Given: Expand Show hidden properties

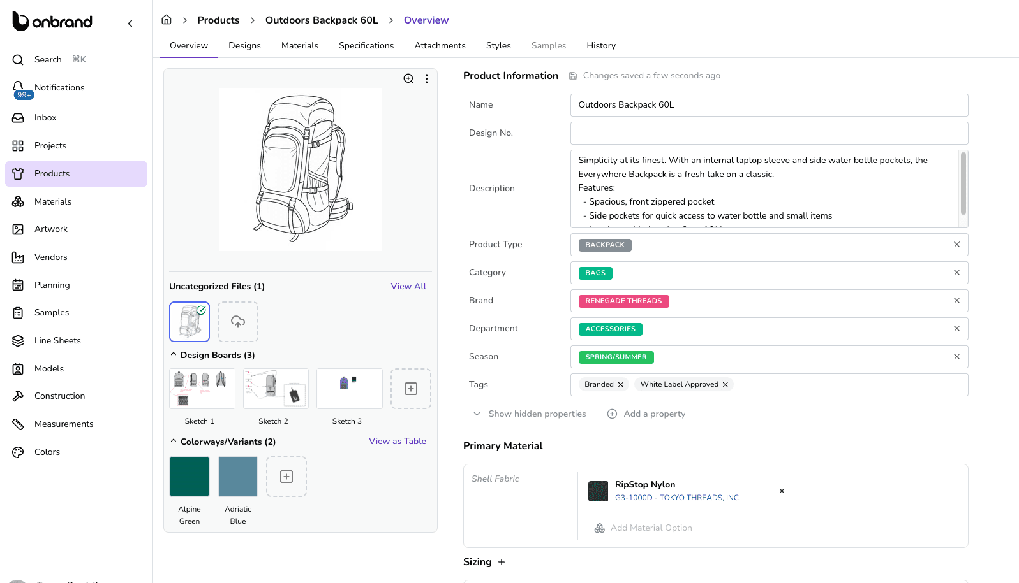Looking at the screenshot, I should (530, 414).
